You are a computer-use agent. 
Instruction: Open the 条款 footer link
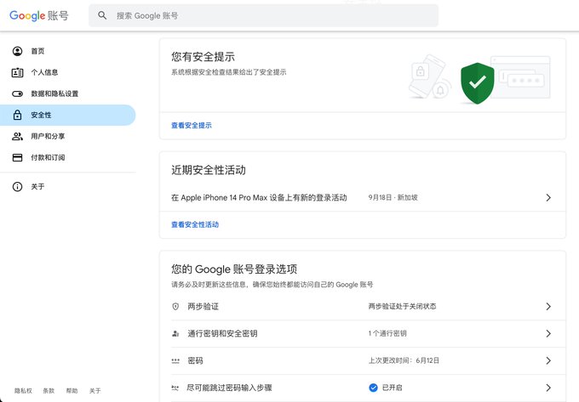tap(49, 391)
